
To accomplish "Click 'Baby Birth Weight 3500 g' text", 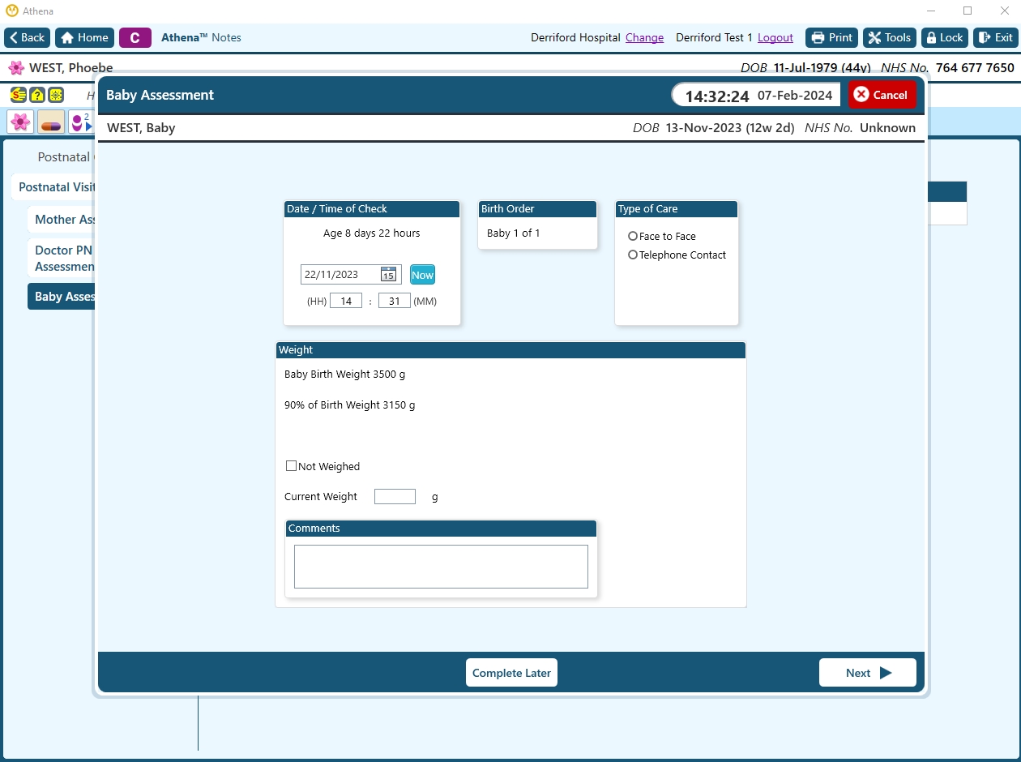I will [345, 375].
